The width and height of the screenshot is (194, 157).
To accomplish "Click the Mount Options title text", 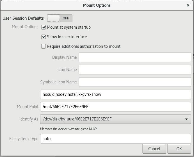I will [x=97, y=5].
